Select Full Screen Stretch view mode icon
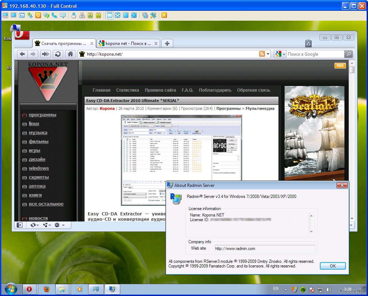Viewport: 368px width, 296px height. click(134, 15)
